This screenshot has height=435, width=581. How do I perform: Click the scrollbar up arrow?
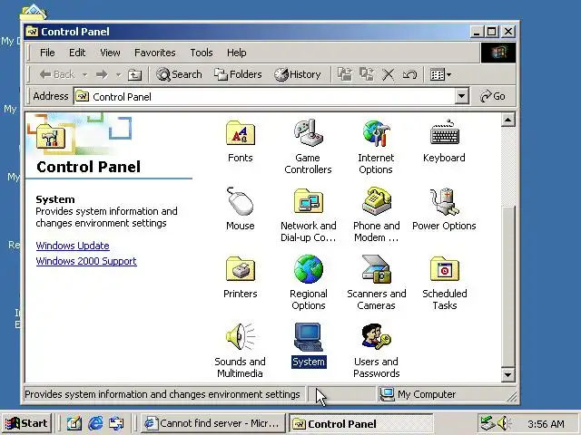click(x=508, y=120)
